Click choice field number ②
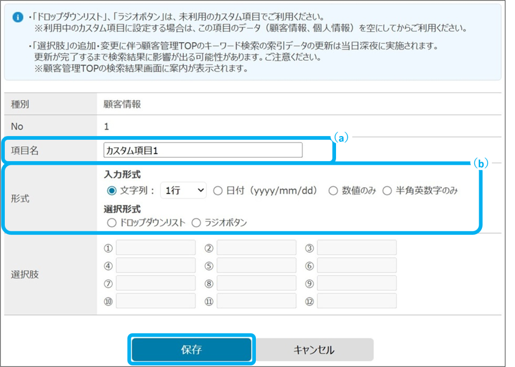Image resolution: width=515 pixels, height=367 pixels. pyautogui.click(x=256, y=248)
